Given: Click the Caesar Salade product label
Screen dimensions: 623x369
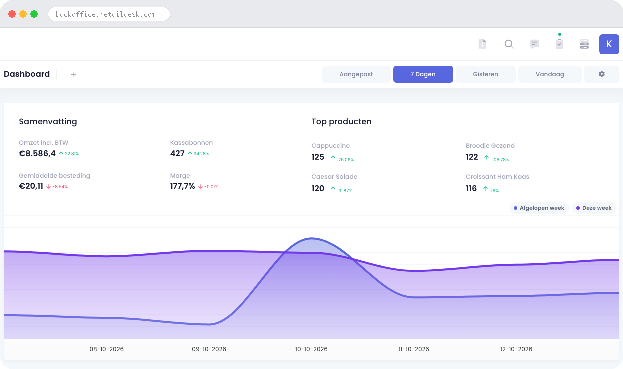Looking at the screenshot, I should (x=334, y=177).
